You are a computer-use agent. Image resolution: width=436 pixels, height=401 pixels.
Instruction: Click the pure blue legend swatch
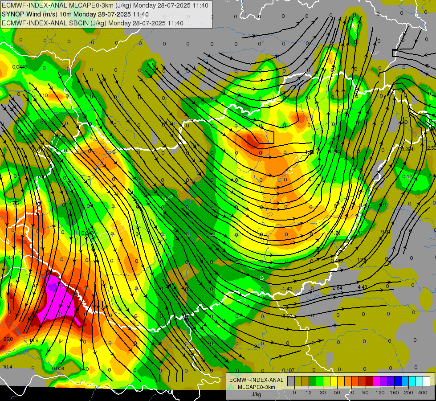[x=398, y=381]
